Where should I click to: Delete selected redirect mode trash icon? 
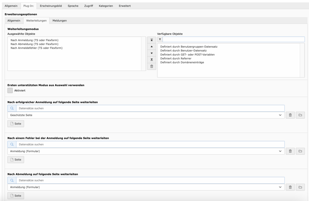(x=151, y=66)
